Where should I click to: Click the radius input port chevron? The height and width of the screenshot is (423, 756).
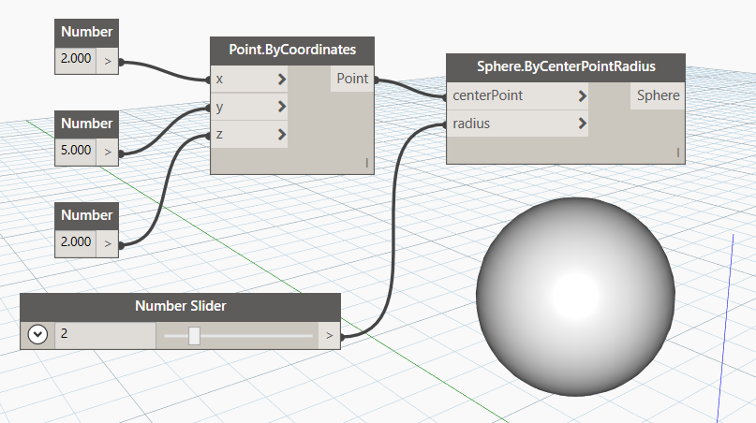click(582, 124)
